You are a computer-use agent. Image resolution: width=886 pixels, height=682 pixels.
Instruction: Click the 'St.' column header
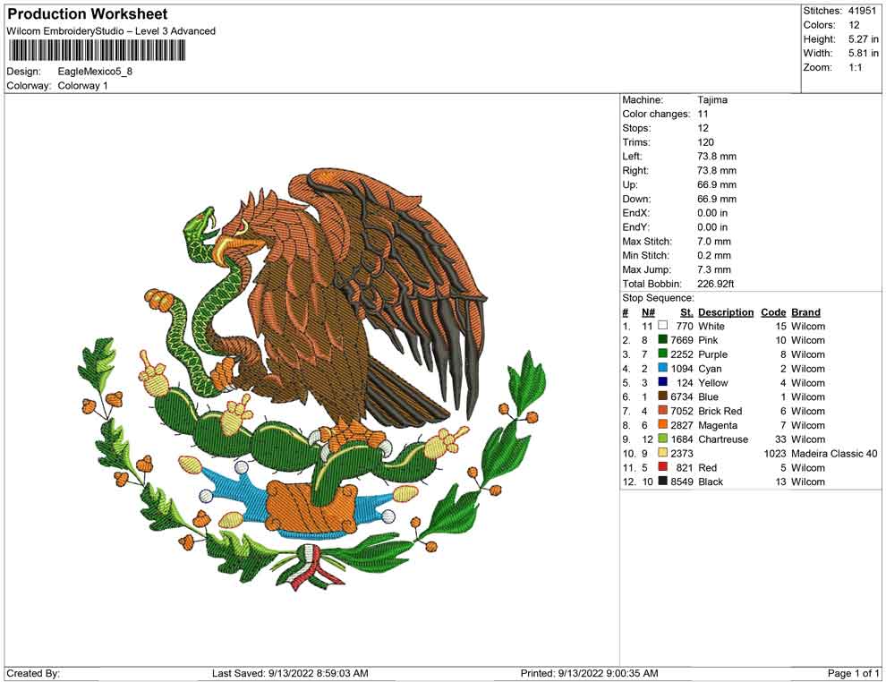tap(686, 312)
